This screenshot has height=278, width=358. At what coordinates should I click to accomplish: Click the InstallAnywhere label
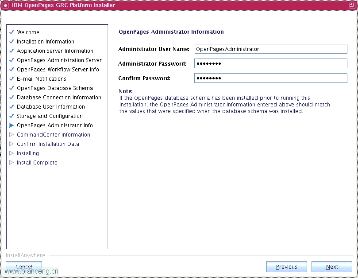pyautogui.click(x=25, y=255)
